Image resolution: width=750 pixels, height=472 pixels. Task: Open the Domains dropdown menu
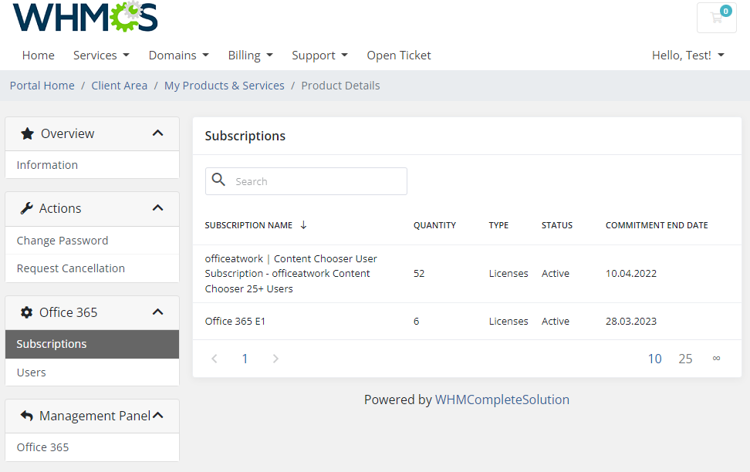click(179, 56)
